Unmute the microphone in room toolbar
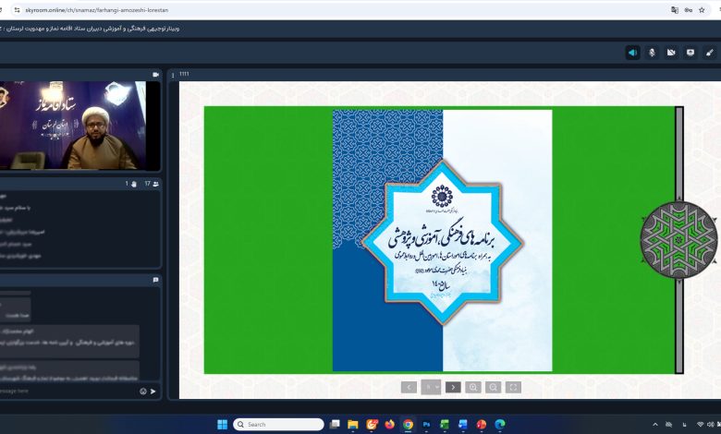Viewport: 721px width, 434px height. [x=652, y=53]
